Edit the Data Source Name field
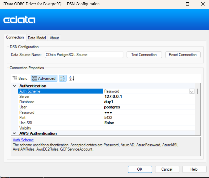 84,55
